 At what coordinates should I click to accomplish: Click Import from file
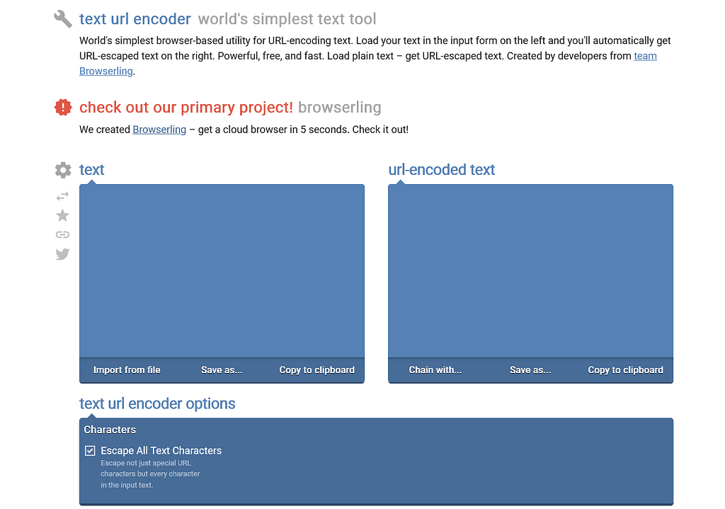[127, 370]
